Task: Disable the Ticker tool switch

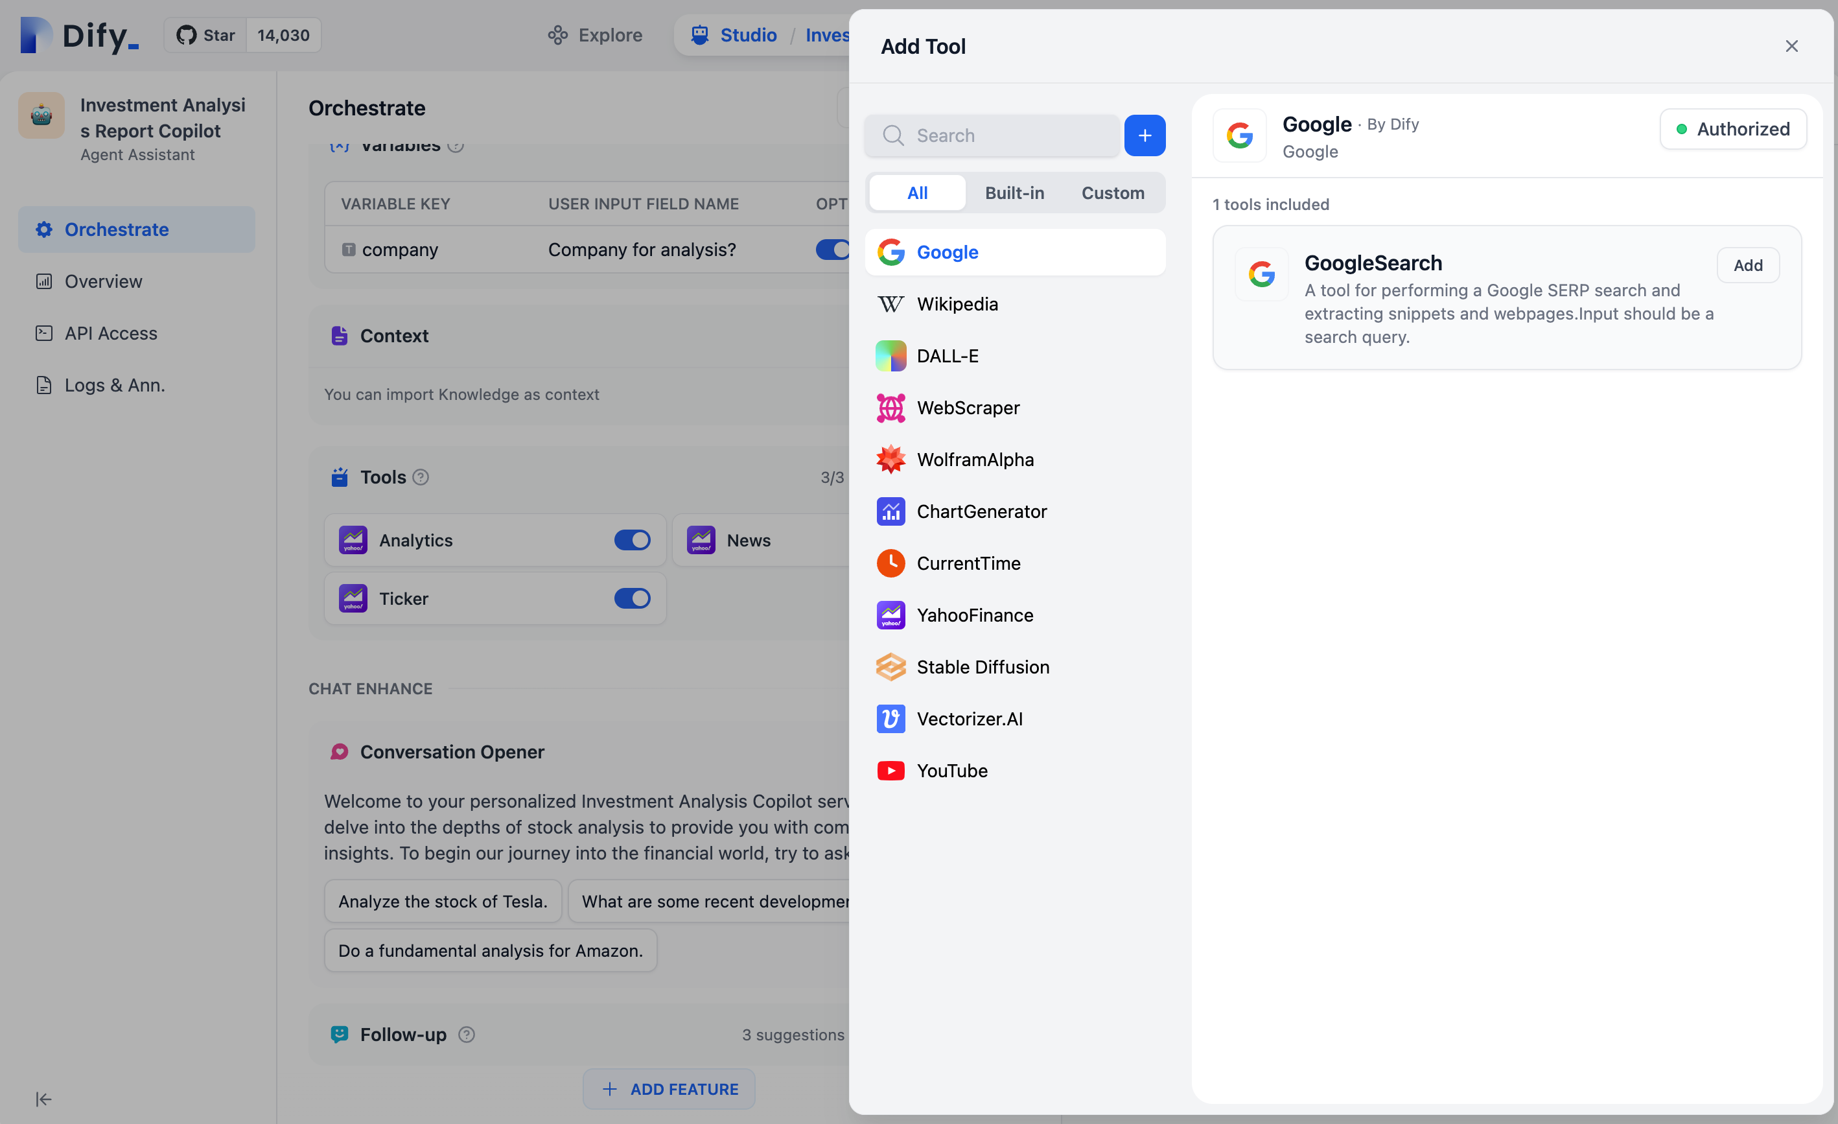Action: coord(632,598)
